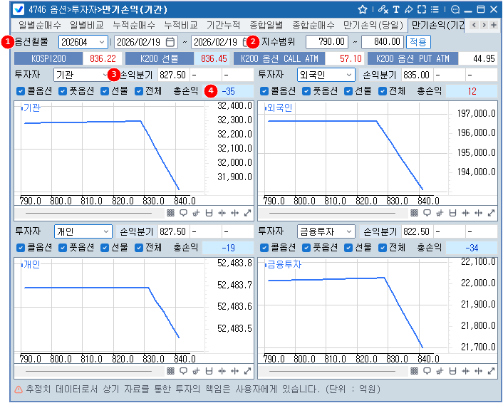Viewport: 503px width, 403px height.
Task: Expand the 기관 chart with the diagonal arrow icon
Action: [x=247, y=213]
